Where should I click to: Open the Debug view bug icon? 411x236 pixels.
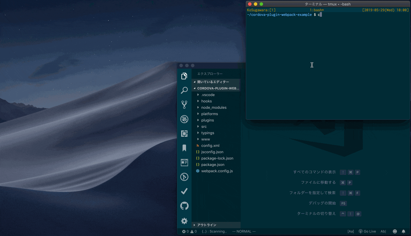coord(184,119)
